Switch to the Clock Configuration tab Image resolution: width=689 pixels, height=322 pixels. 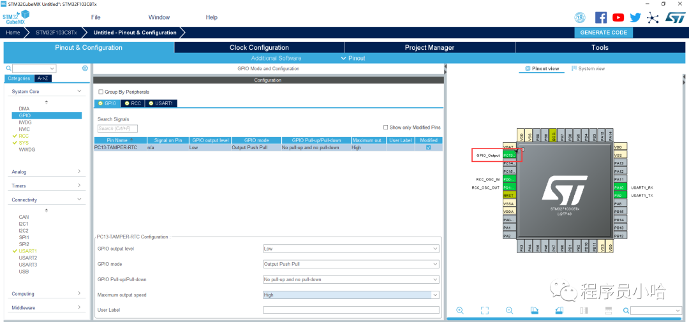pos(259,48)
